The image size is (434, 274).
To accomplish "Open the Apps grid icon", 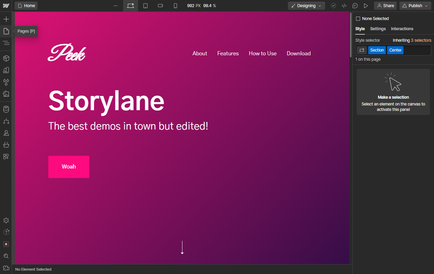I will [6, 157].
